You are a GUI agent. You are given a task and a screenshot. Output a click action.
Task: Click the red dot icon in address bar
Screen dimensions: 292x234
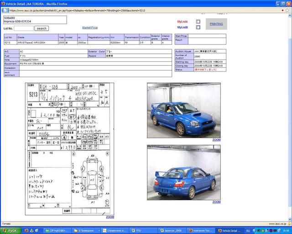[283, 11]
